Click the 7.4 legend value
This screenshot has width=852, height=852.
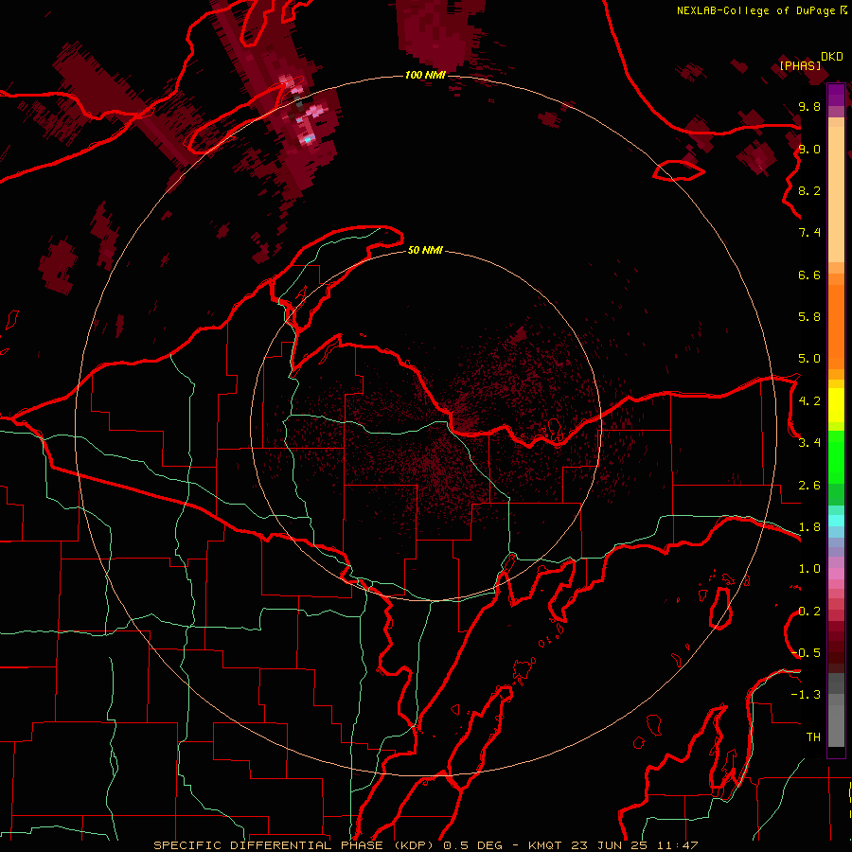tap(809, 233)
